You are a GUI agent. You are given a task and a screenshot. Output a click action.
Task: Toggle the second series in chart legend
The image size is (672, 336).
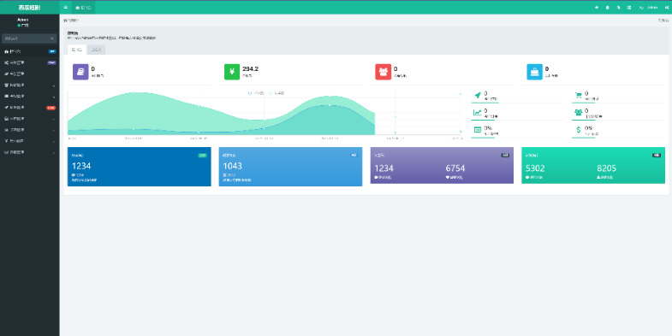pyautogui.click(x=277, y=93)
